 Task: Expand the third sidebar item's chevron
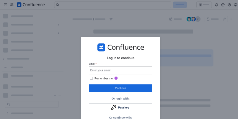[x=58, y=33]
